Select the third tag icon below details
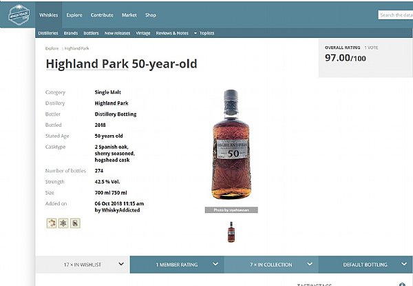 coord(75,223)
